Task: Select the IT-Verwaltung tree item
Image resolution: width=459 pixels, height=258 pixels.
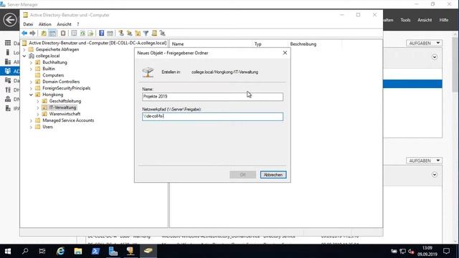Action: 62,107
